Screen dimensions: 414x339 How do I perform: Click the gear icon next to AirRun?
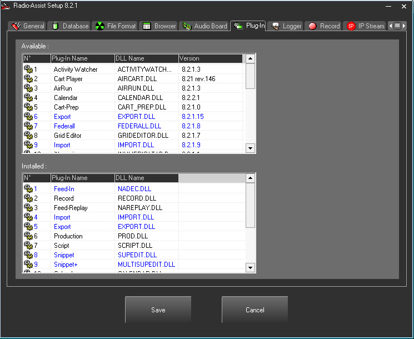click(28, 88)
